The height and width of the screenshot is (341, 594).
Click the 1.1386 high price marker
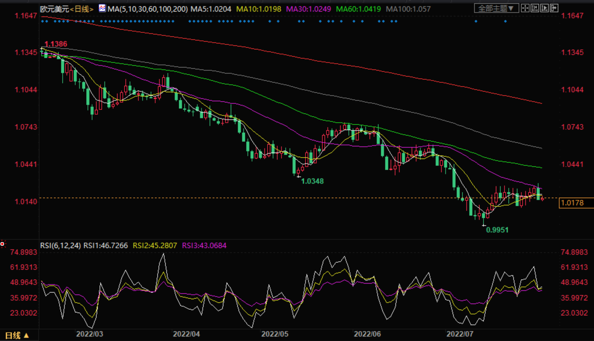click(x=56, y=44)
